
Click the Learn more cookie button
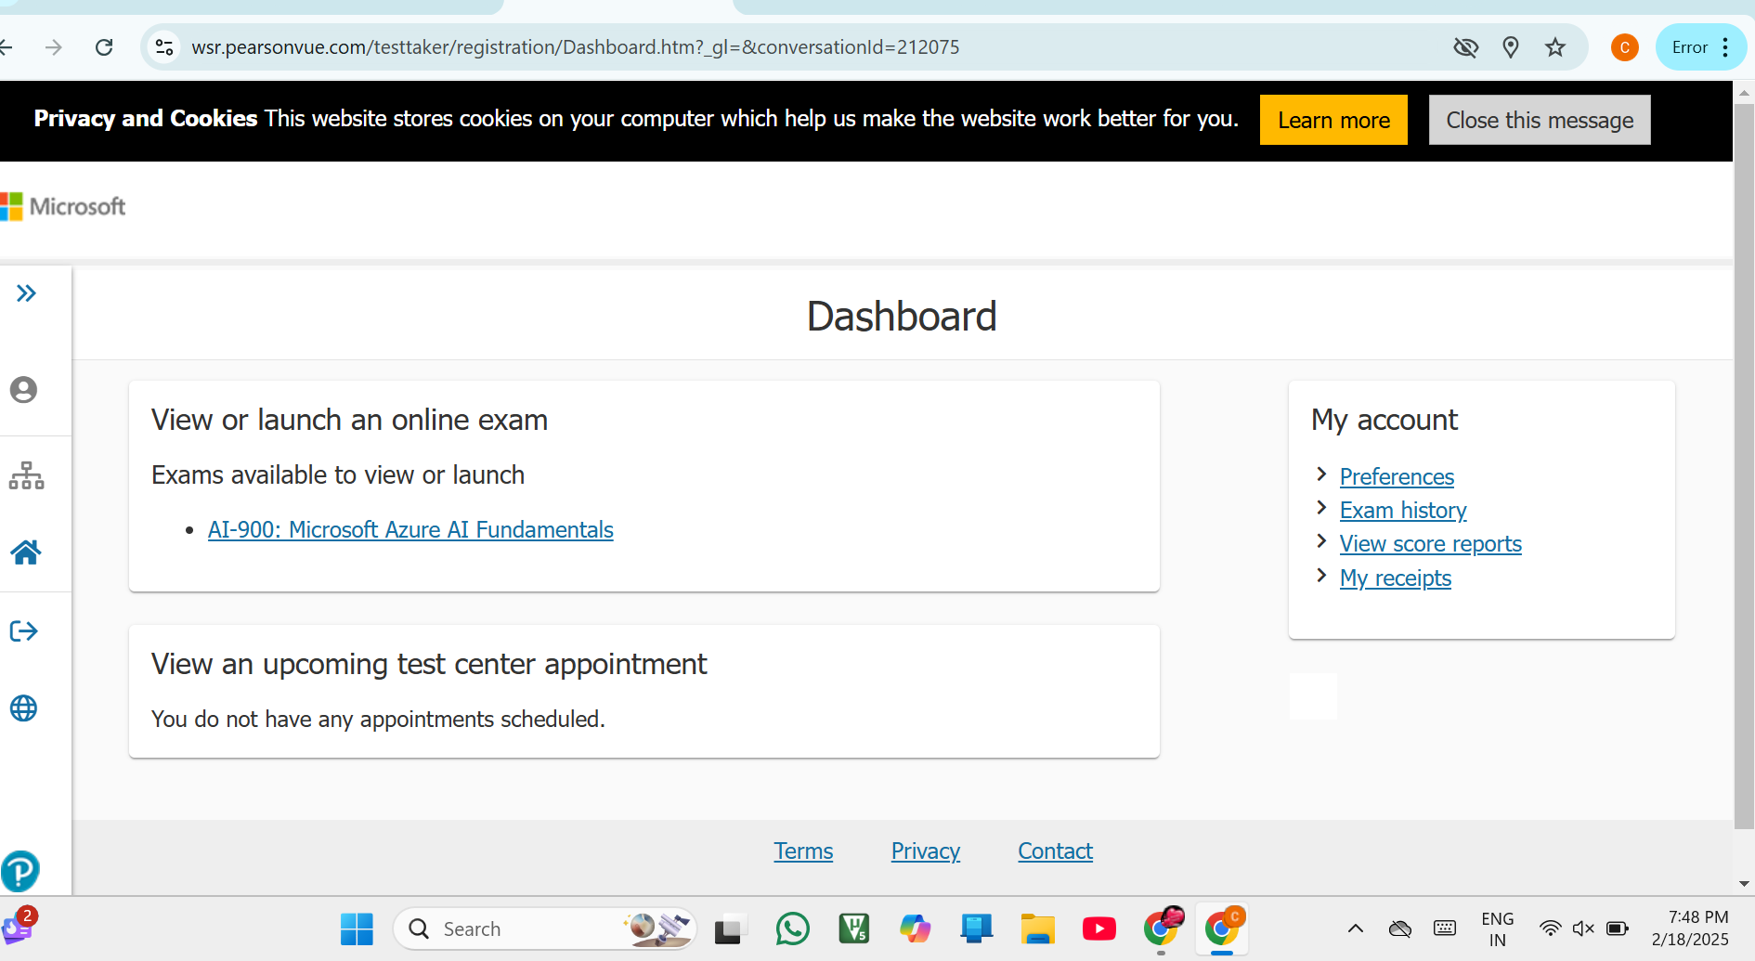point(1333,120)
